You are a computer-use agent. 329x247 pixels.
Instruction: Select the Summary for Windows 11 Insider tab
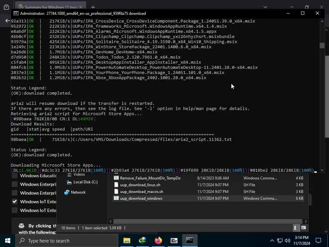(51, 7)
